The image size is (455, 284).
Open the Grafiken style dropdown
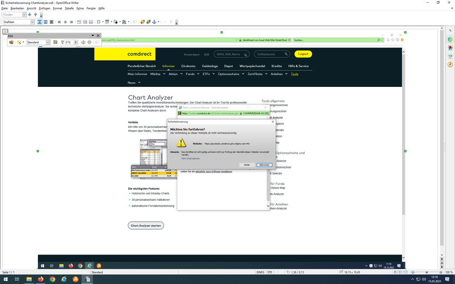click(32, 22)
